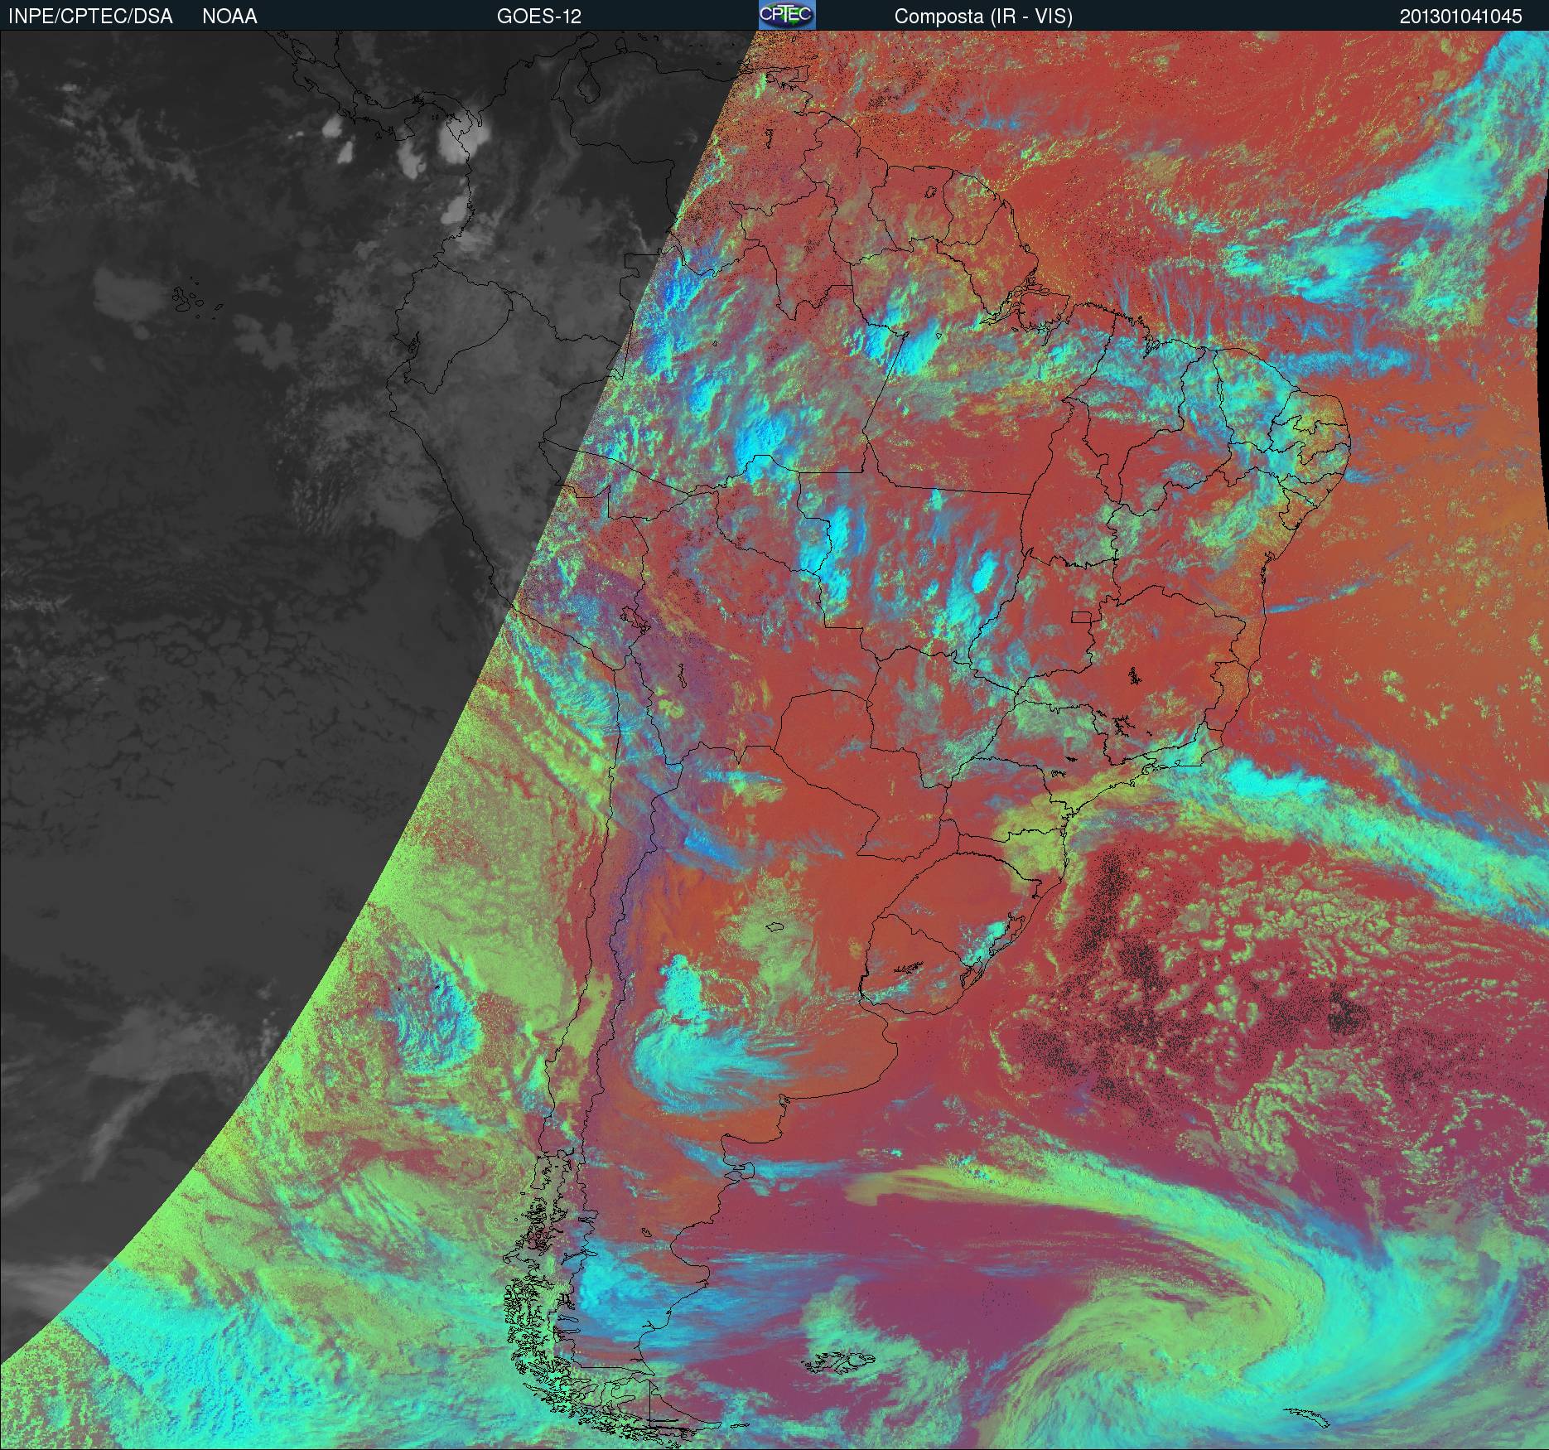Click the GOES-12 satellite label

click(x=538, y=17)
